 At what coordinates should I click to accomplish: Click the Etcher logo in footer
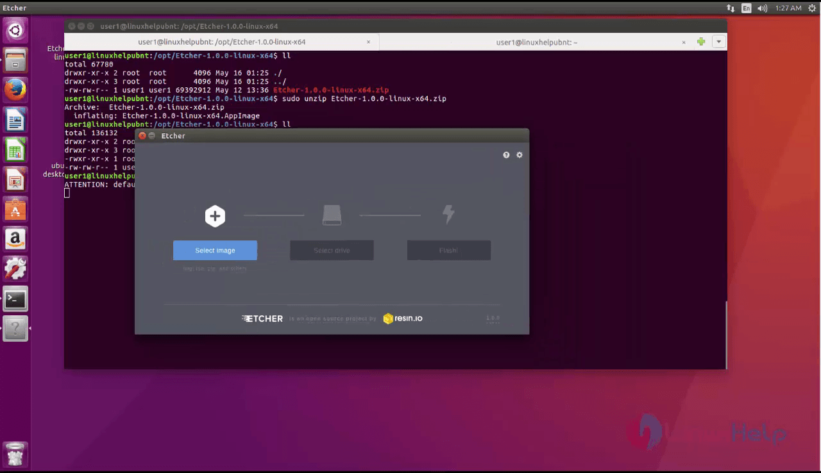(x=262, y=319)
